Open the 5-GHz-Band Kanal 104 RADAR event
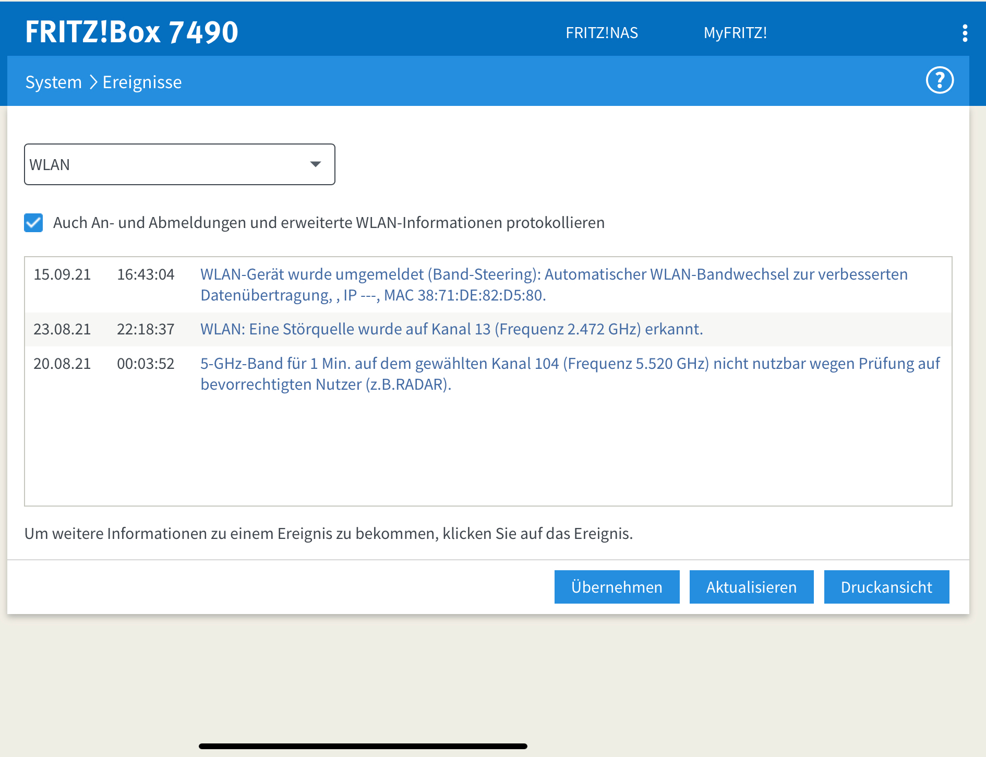This screenshot has height=757, width=986. (570, 374)
